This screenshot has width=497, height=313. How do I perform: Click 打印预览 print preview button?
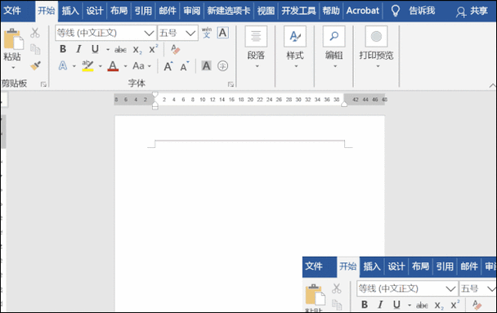(376, 47)
